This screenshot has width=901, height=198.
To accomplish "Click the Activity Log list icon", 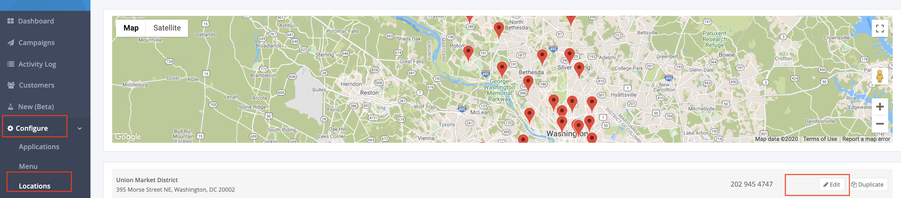I will [11, 64].
